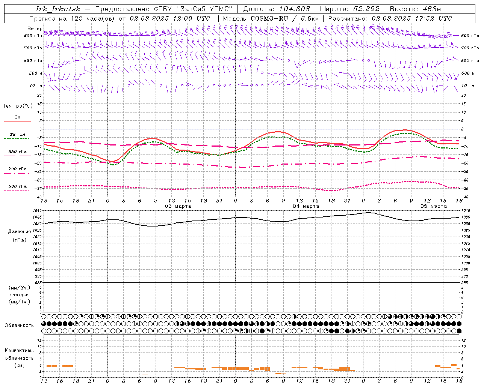481x384 pixels.
Task: Click the Высота: 463м value
Action: [x=415, y=9]
